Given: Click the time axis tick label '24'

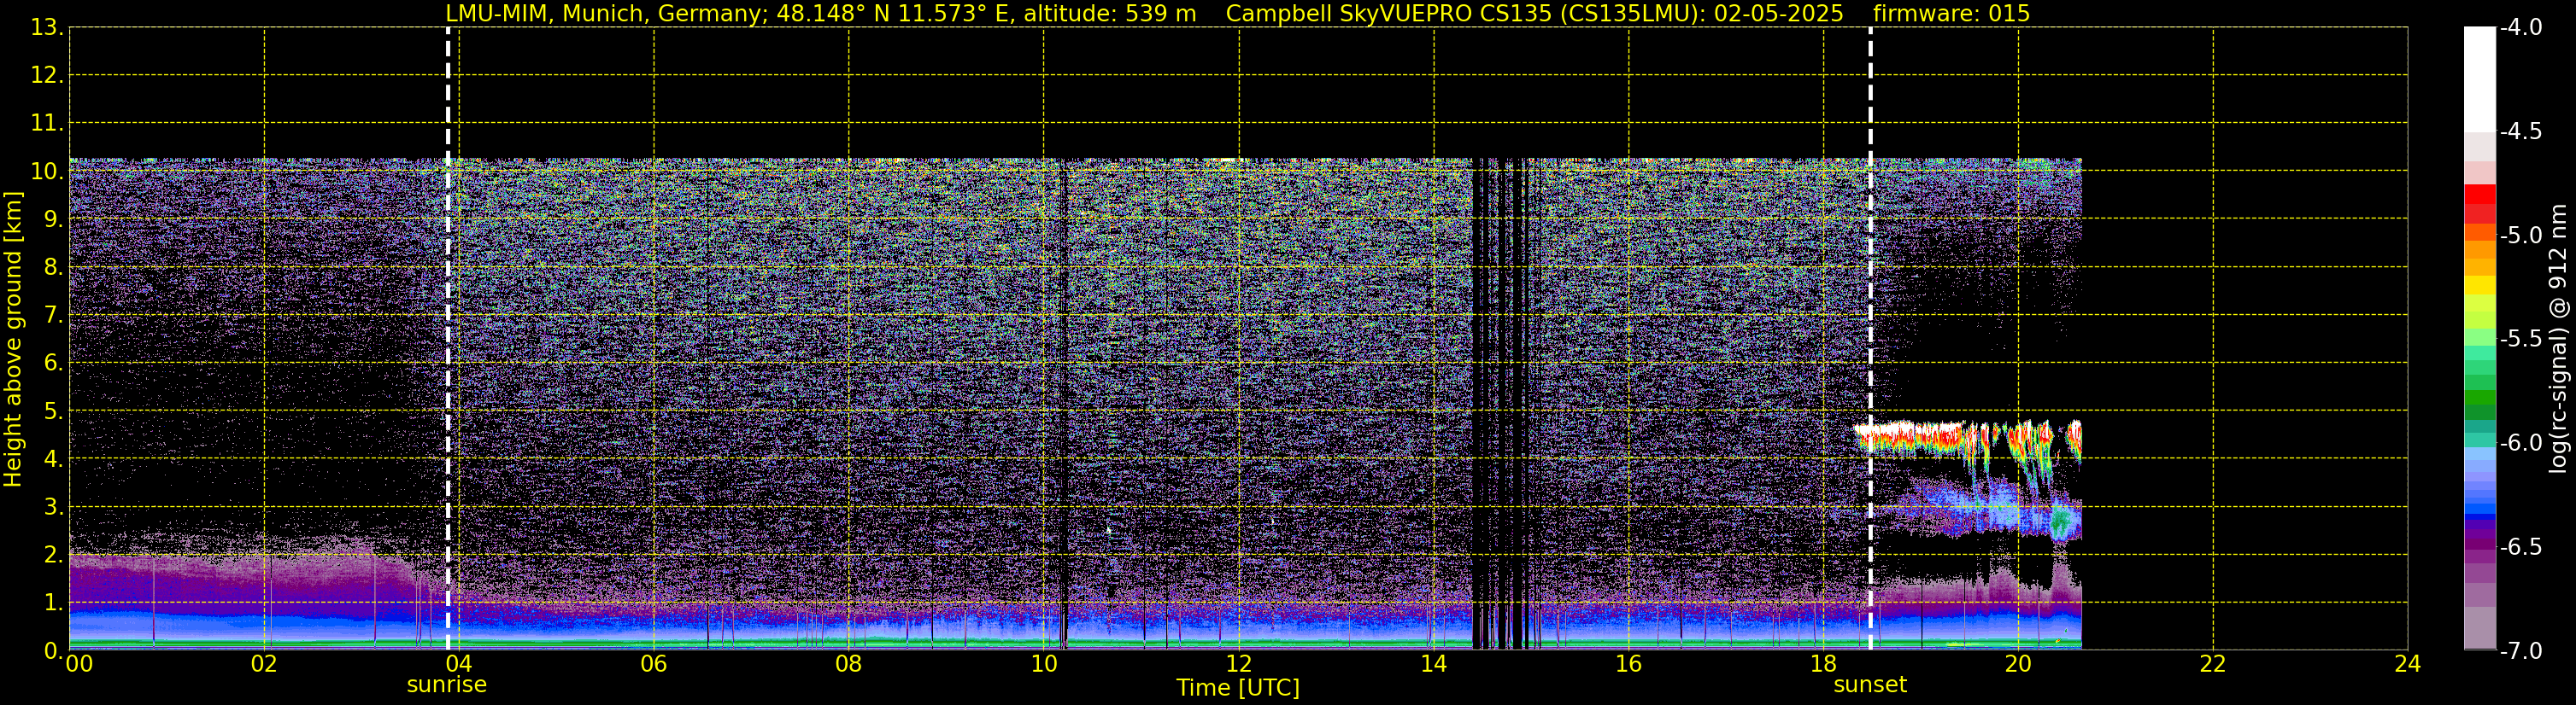Looking at the screenshot, I should tap(2408, 664).
